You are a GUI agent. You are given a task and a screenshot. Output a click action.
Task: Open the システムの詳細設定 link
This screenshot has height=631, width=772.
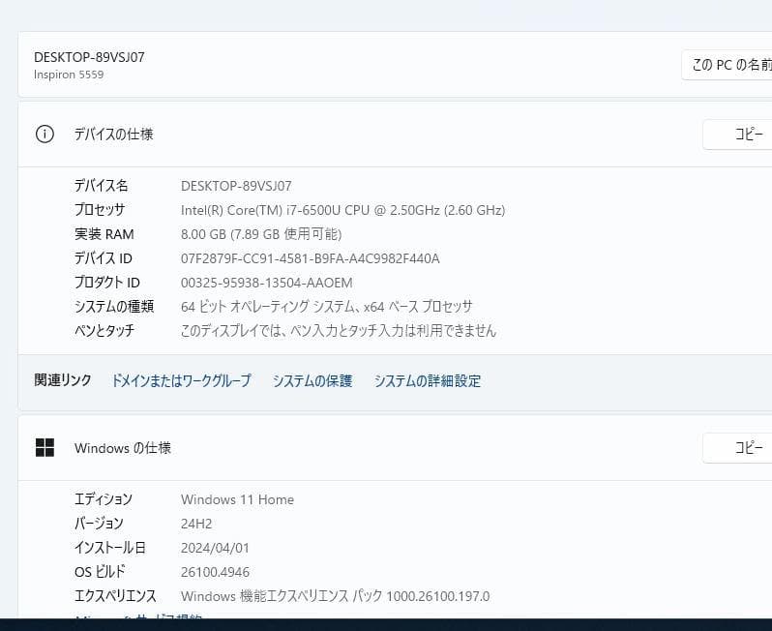(428, 380)
